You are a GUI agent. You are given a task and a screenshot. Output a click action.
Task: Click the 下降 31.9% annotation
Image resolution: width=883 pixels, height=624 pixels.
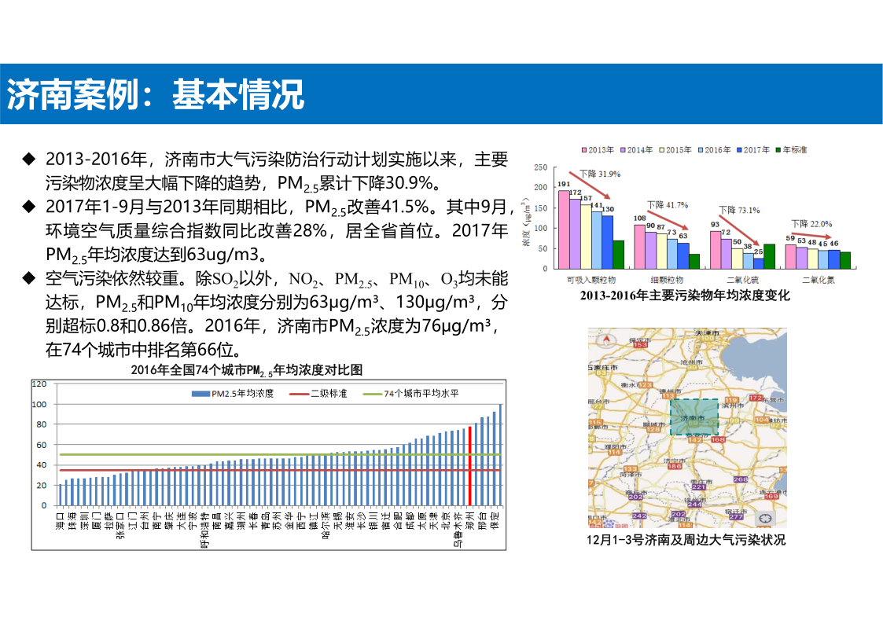pos(600,174)
